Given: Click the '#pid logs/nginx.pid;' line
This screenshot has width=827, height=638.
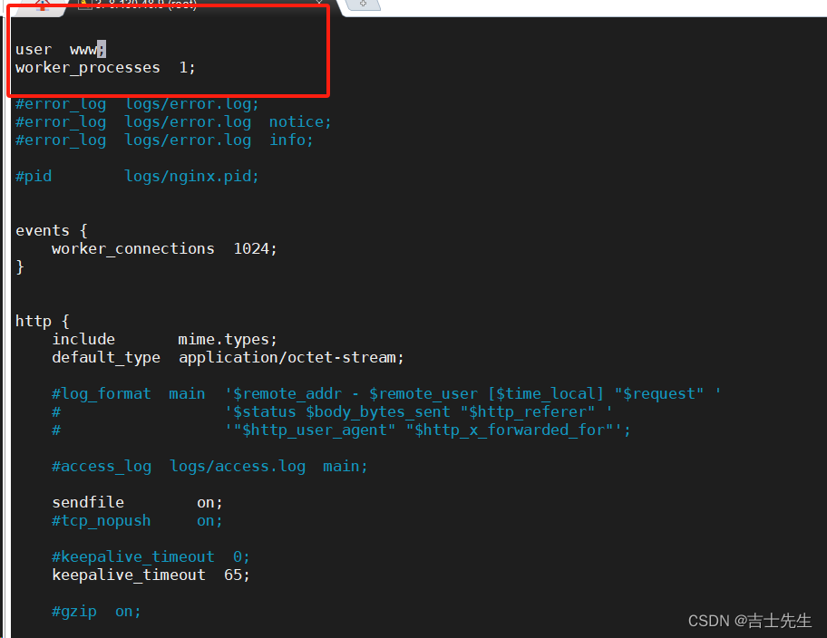Looking at the screenshot, I should [x=137, y=177].
